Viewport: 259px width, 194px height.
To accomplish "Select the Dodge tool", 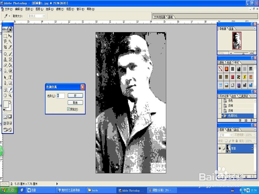I will click(x=10, y=70).
